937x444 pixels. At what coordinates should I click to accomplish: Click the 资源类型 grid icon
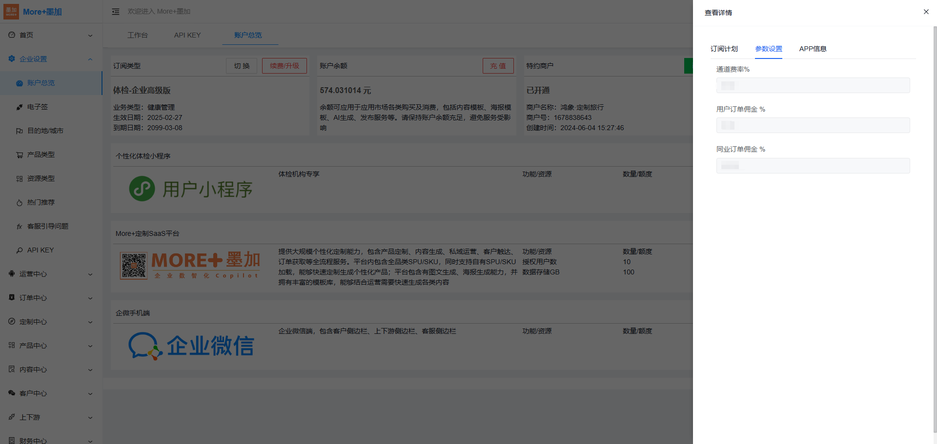pos(20,179)
